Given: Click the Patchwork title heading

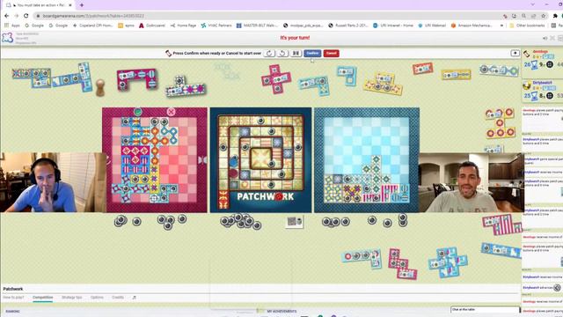Looking at the screenshot, I should click(13, 289).
